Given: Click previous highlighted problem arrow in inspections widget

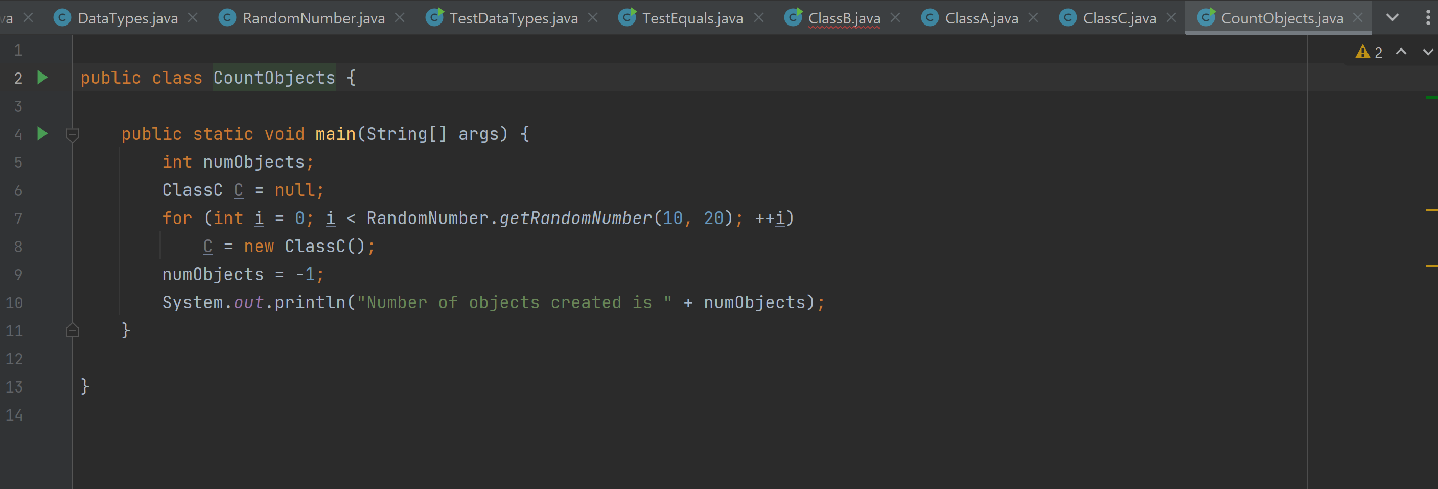Looking at the screenshot, I should [1401, 52].
